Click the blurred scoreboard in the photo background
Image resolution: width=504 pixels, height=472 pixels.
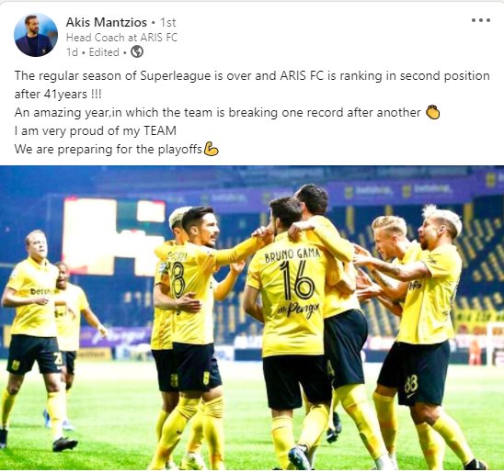coord(114,237)
